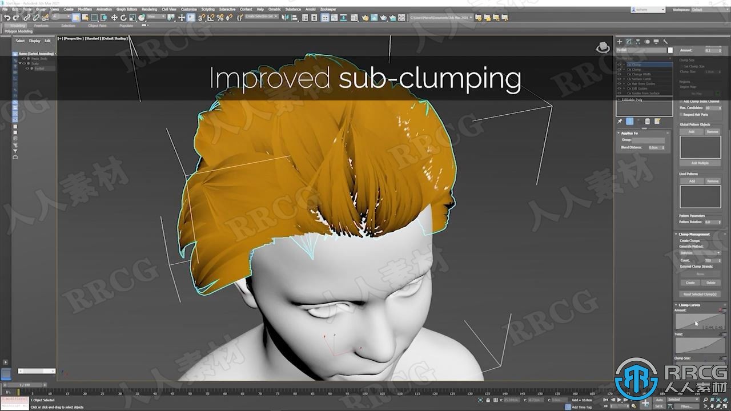731x411 pixels.
Task: Activate the Select and Rotate tool
Action: tap(123, 18)
